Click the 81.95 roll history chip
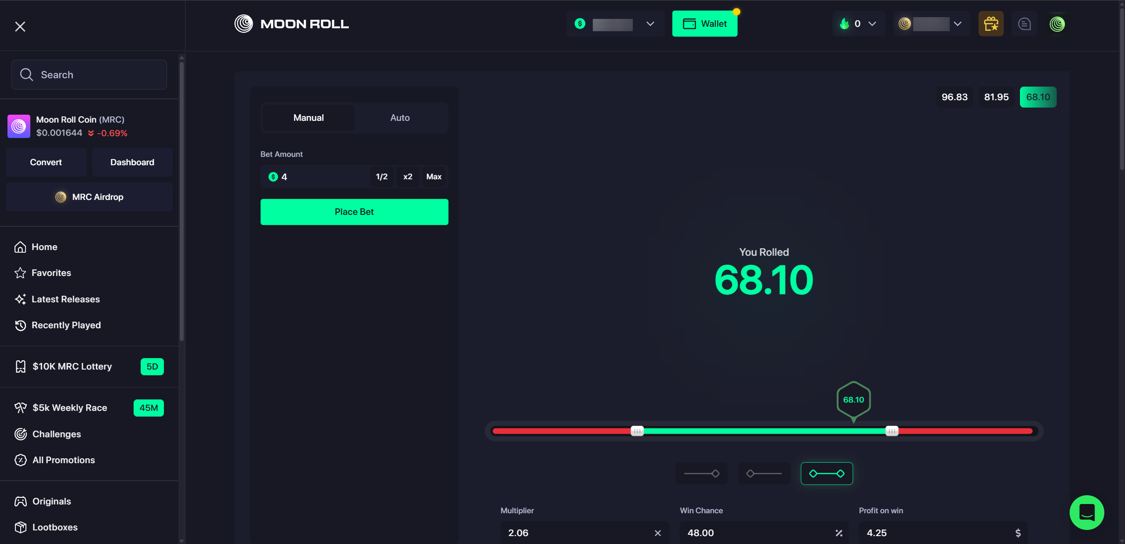This screenshot has height=544, width=1125. pos(996,97)
